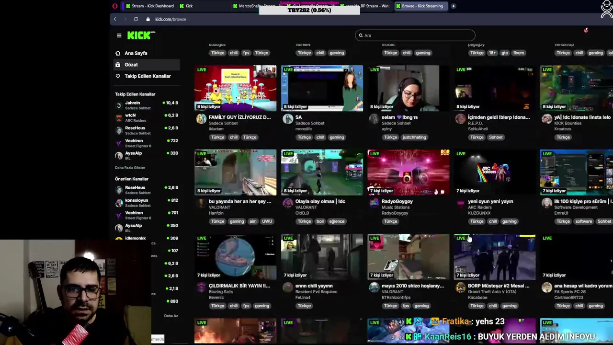Image resolution: width=613 pixels, height=345 pixels.
Task: Open BORP Müsteşar GTA stream thumbnail
Action: pos(494,257)
